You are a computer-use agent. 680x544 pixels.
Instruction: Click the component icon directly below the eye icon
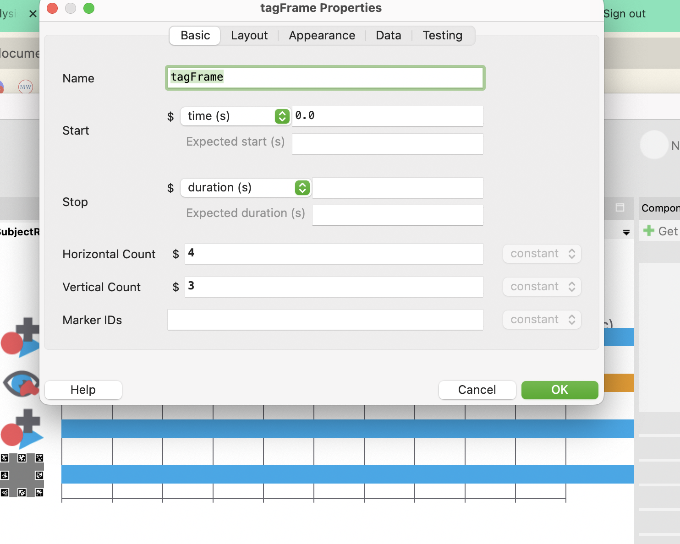(x=22, y=429)
